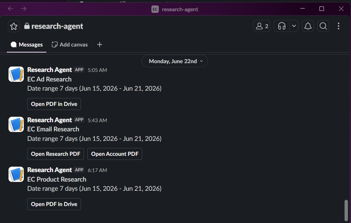Open the members list showing 2
The image size is (351, 223).
(x=262, y=26)
